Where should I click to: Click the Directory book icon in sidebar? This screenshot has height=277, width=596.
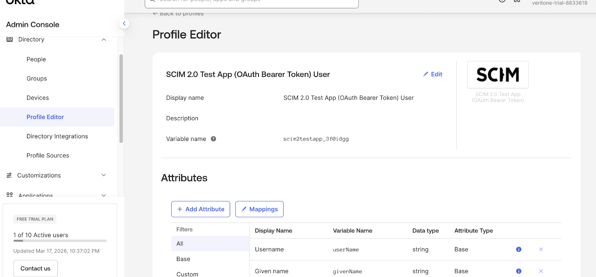(10, 39)
